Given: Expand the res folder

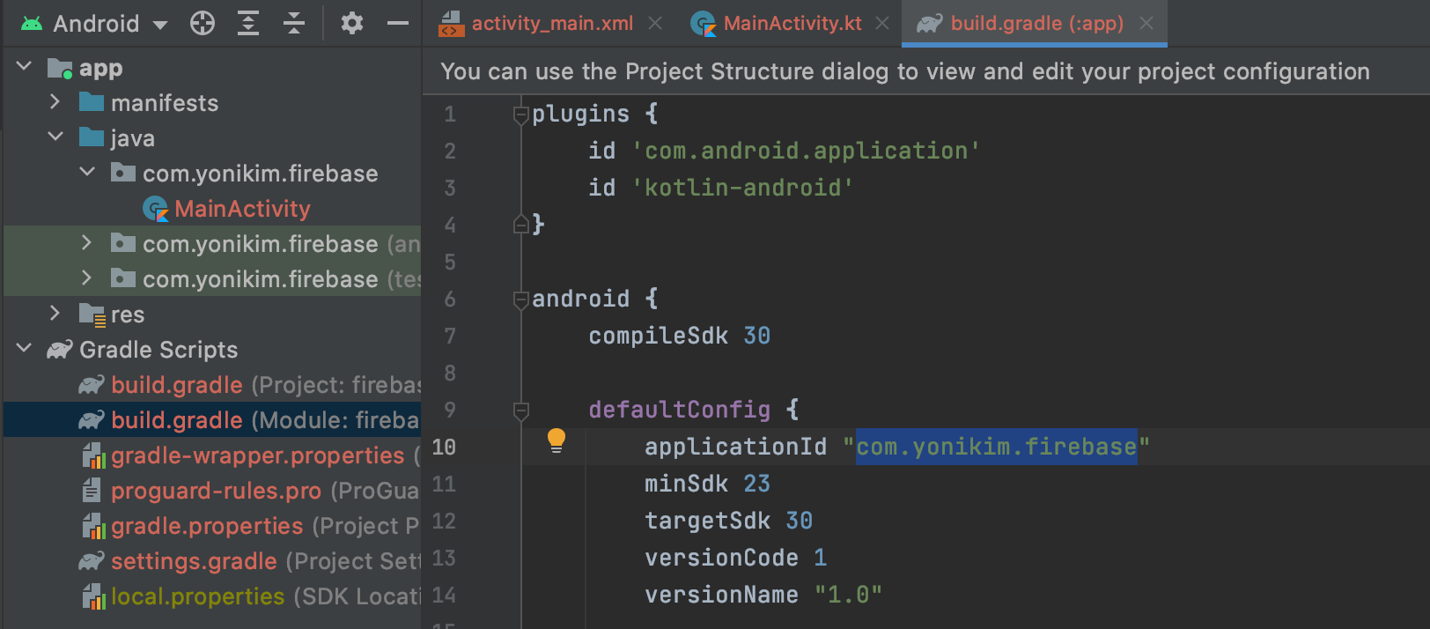Looking at the screenshot, I should pyautogui.click(x=55, y=314).
